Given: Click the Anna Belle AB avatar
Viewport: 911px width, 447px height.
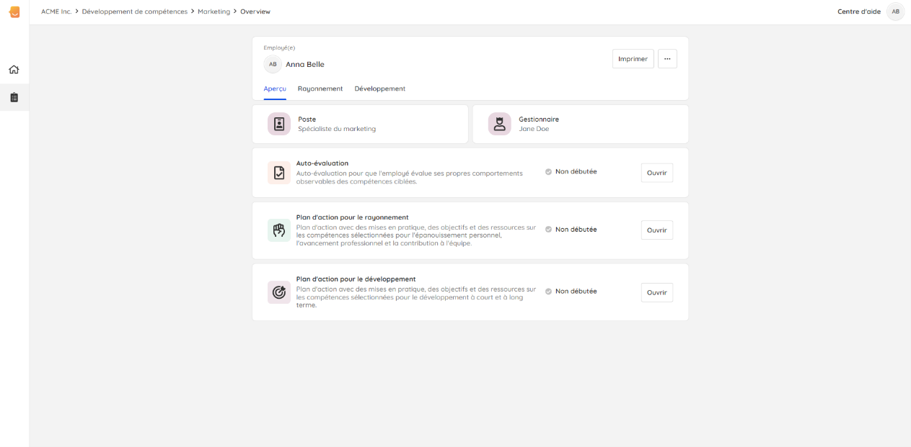Looking at the screenshot, I should click(x=273, y=64).
